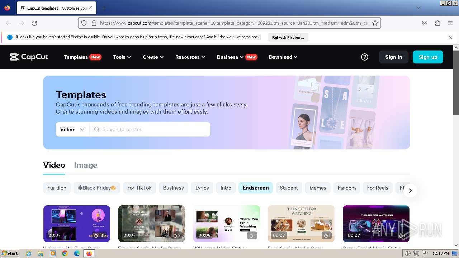Select the Lyrics category chip
Screen dimensions: 459x258
[202, 188]
